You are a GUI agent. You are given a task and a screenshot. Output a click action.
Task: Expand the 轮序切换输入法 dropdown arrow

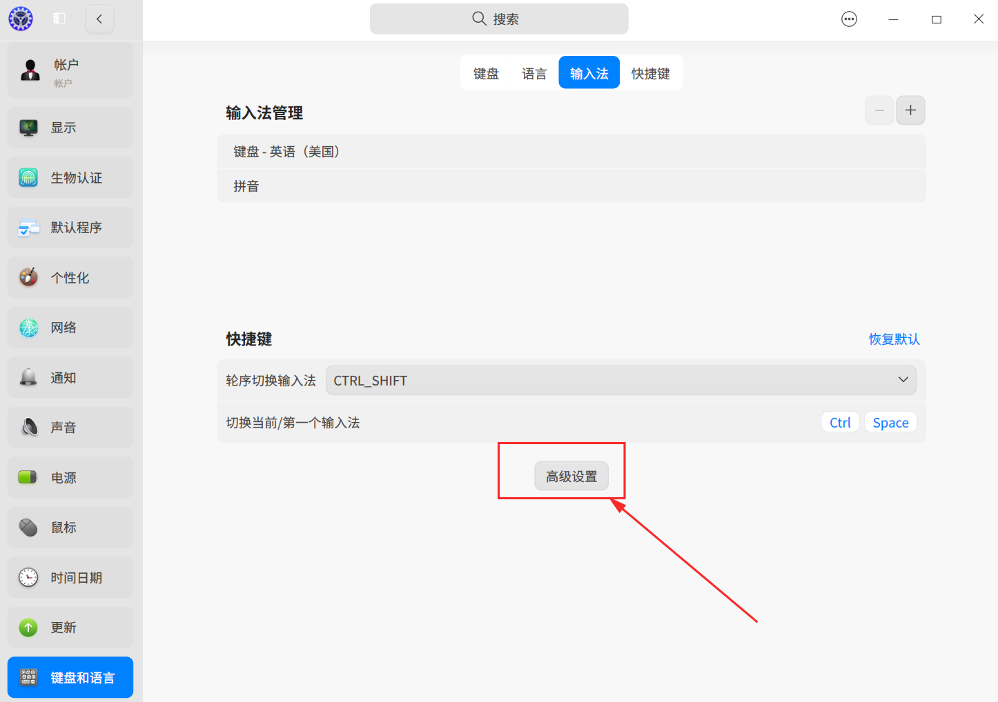coord(903,380)
